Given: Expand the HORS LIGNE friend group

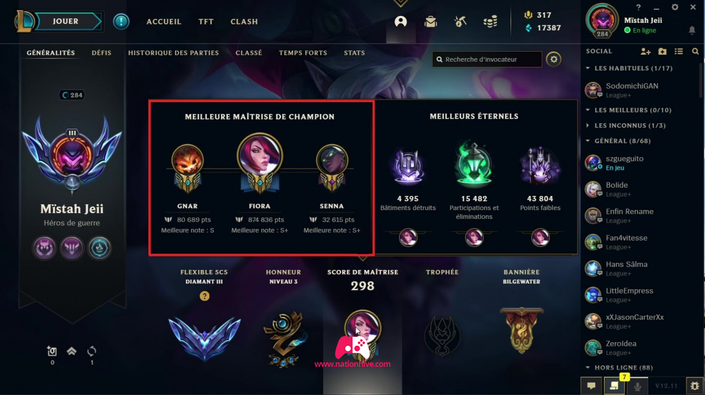Looking at the screenshot, I should (x=587, y=368).
